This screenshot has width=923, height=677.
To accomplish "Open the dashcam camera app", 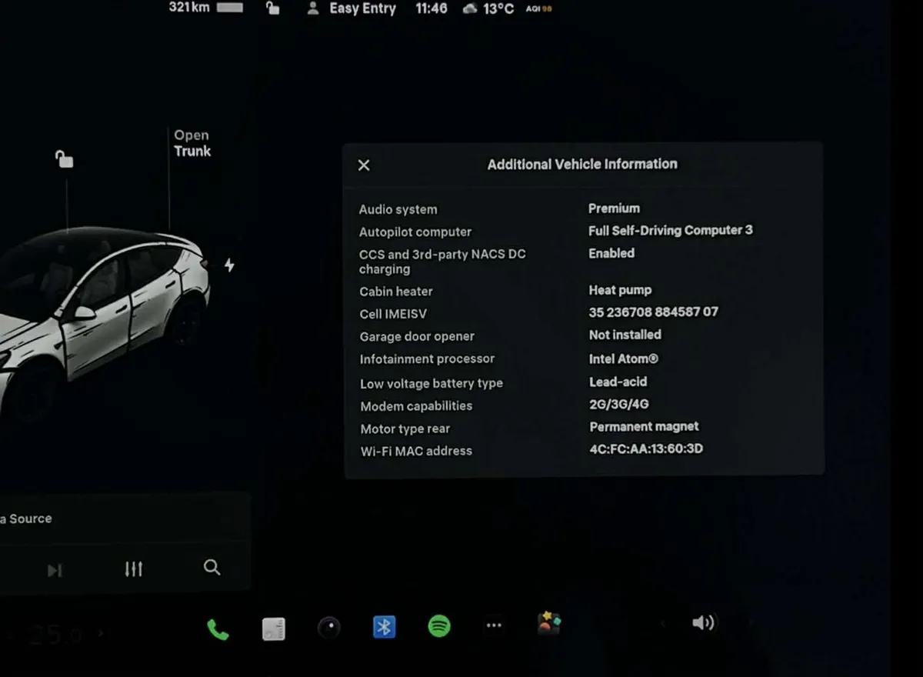I will (329, 628).
